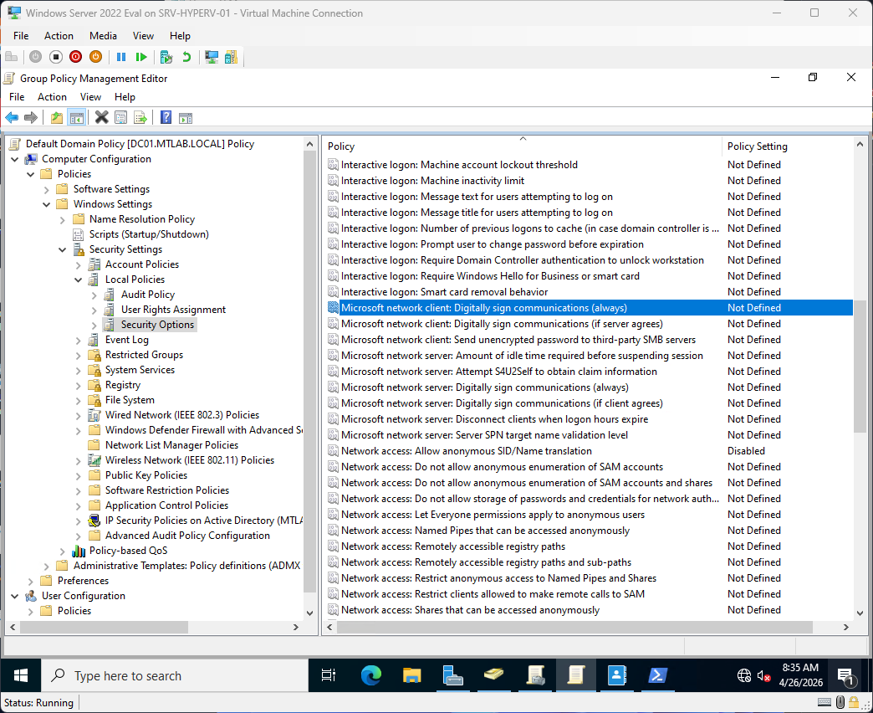This screenshot has height=713, width=873.
Task: Click the Show/Hide Action Pane icon
Action: tap(186, 117)
